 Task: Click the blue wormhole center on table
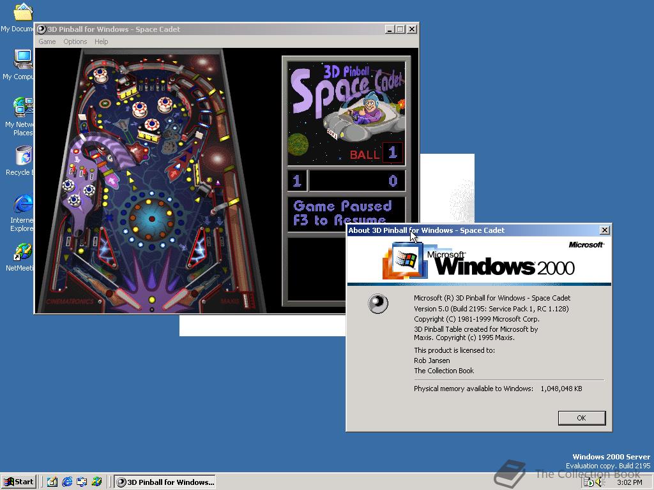coord(152,219)
